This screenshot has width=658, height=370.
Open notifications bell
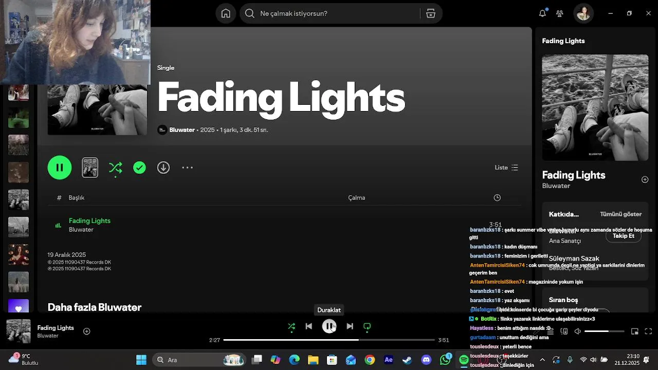(x=542, y=13)
